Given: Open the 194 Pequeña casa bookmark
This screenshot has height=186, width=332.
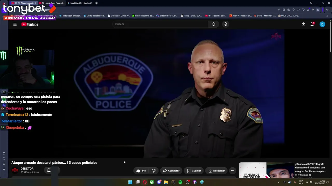Looking at the screenshot, I should click(216, 16).
